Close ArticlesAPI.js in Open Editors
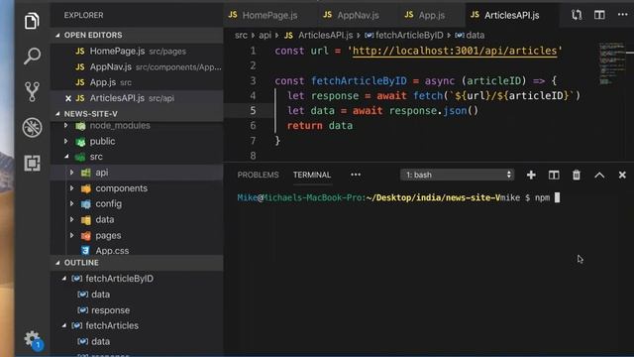Screen dimensions: 634x357 [x=68, y=98]
